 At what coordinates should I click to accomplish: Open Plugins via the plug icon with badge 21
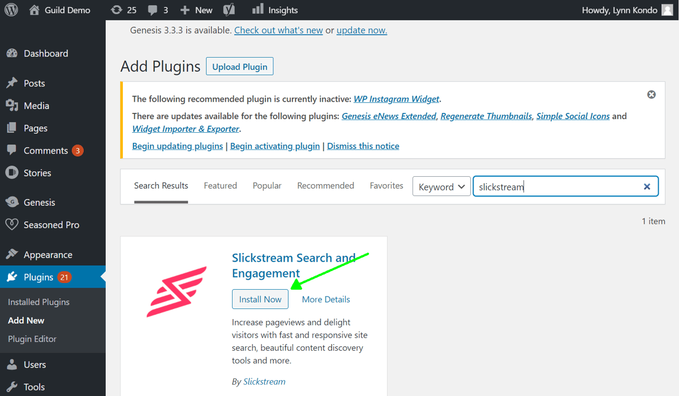point(12,277)
